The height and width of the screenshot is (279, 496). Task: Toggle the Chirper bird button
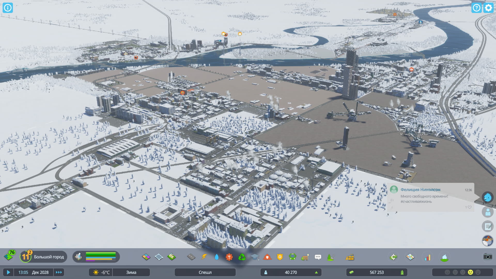[x=488, y=197]
